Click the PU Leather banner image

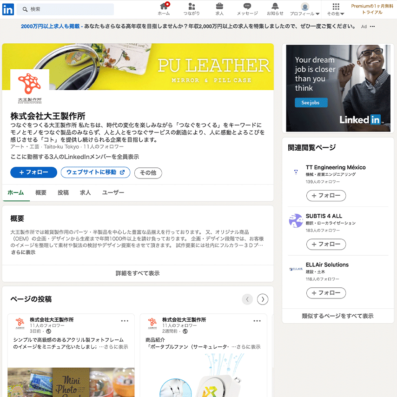point(138,66)
